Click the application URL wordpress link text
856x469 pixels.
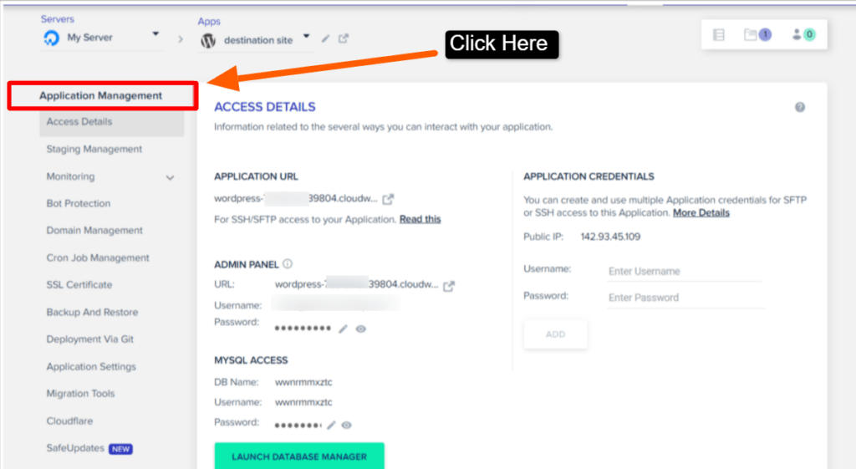(295, 198)
